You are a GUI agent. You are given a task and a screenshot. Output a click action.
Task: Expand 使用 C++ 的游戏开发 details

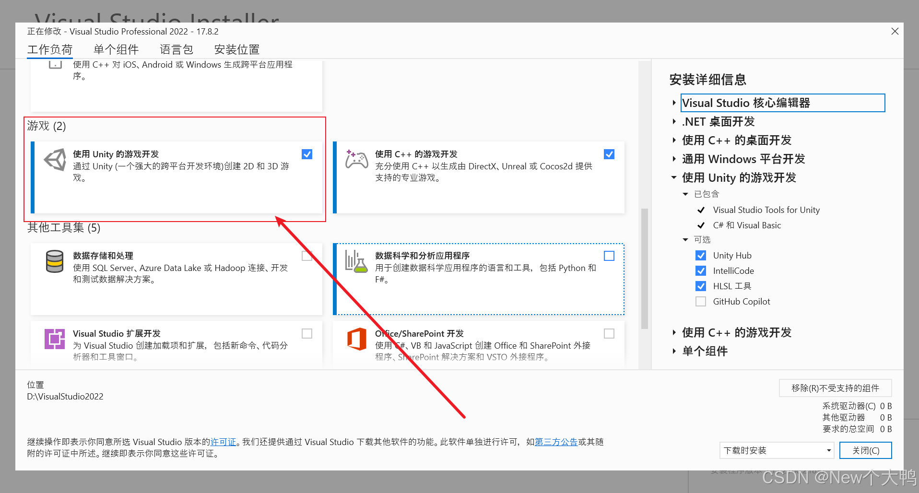[674, 332]
